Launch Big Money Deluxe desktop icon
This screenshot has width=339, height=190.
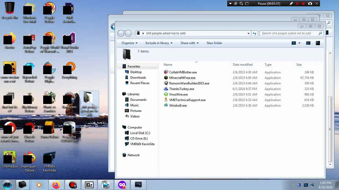pyautogui.click(x=29, y=102)
